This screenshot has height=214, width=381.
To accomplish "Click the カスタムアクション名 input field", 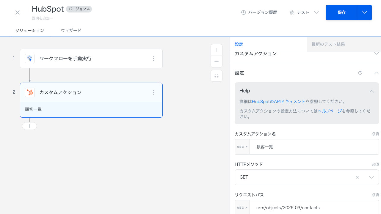I will coord(314,147).
